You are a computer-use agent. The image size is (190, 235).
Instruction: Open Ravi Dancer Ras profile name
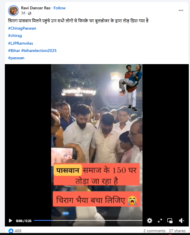click(36, 8)
